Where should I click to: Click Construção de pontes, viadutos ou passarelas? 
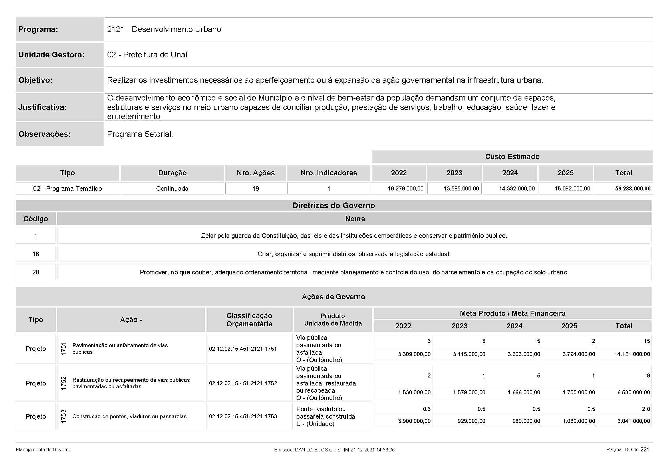click(x=129, y=416)
